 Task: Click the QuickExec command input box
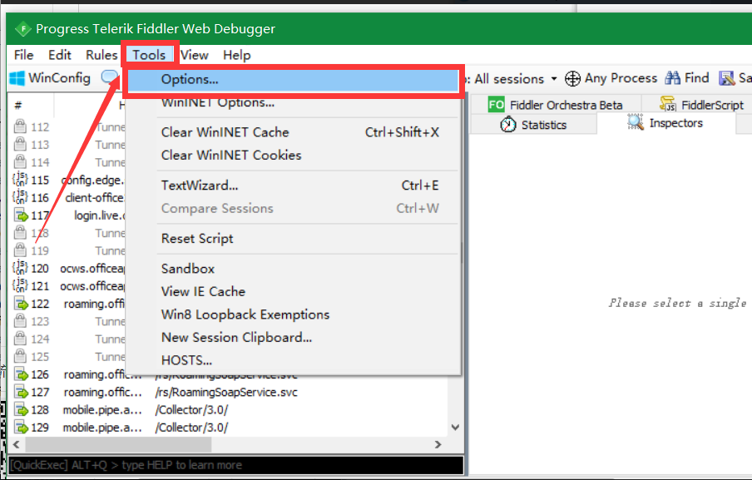click(x=236, y=465)
